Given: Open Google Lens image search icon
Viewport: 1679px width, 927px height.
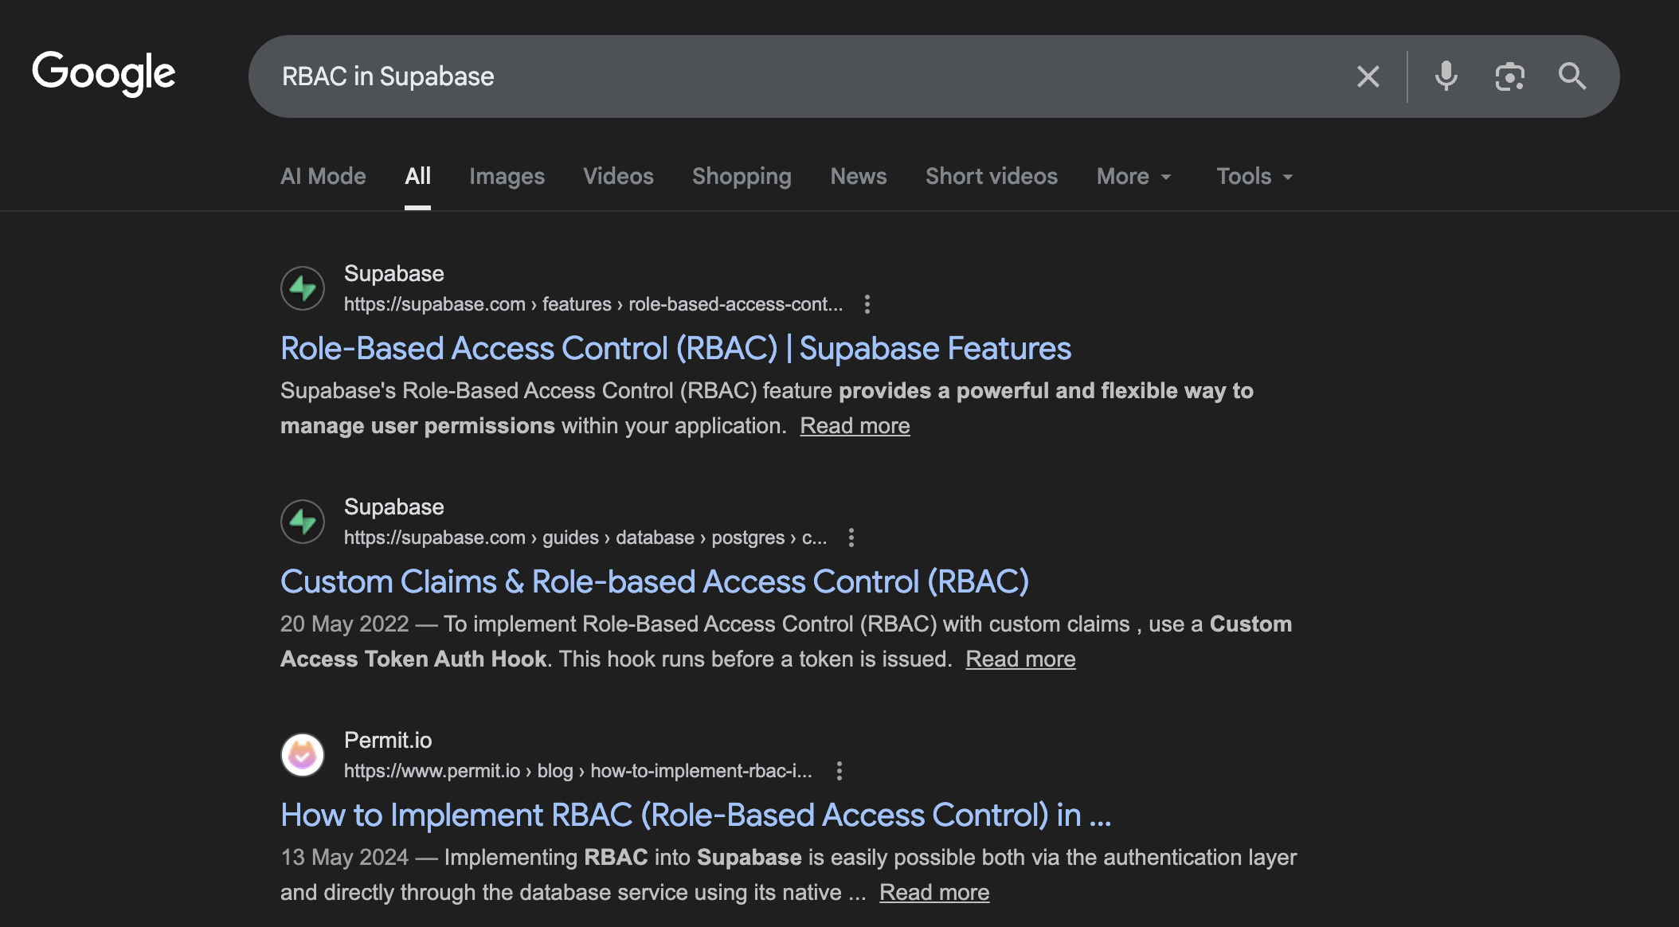Looking at the screenshot, I should [1509, 76].
